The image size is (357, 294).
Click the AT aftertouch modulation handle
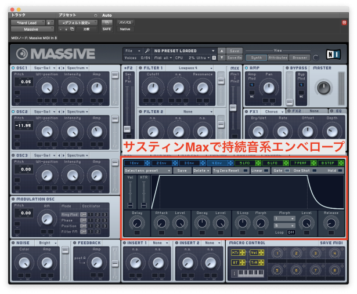[243, 262]
